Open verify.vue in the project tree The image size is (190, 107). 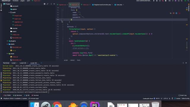tap(18, 25)
